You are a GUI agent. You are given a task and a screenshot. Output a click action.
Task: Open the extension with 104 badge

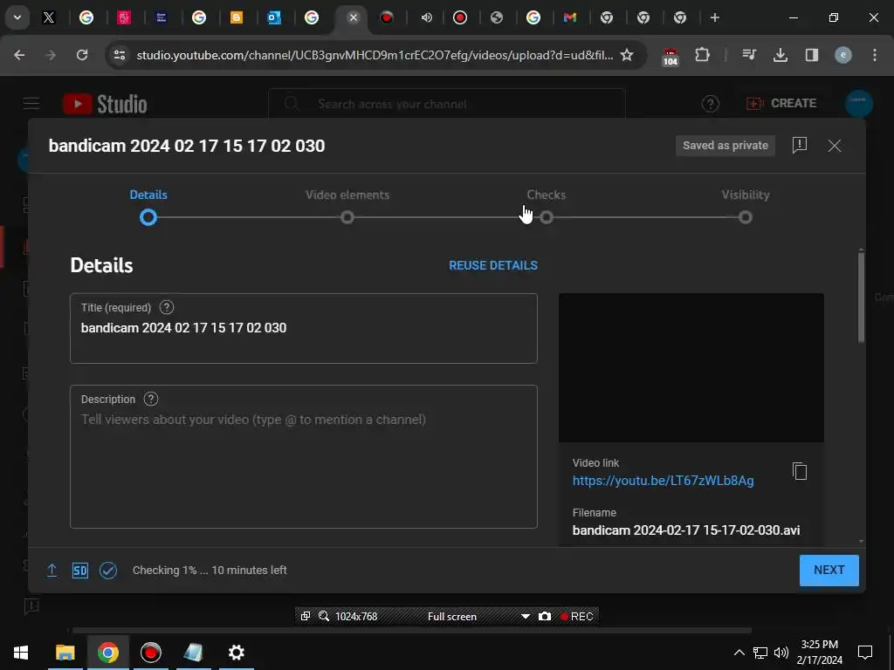coord(670,56)
